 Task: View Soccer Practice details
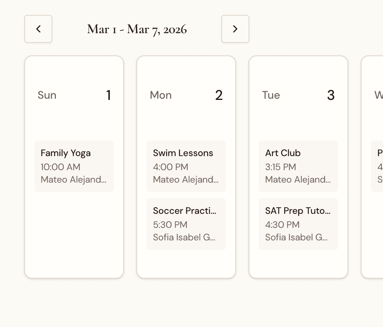click(186, 223)
